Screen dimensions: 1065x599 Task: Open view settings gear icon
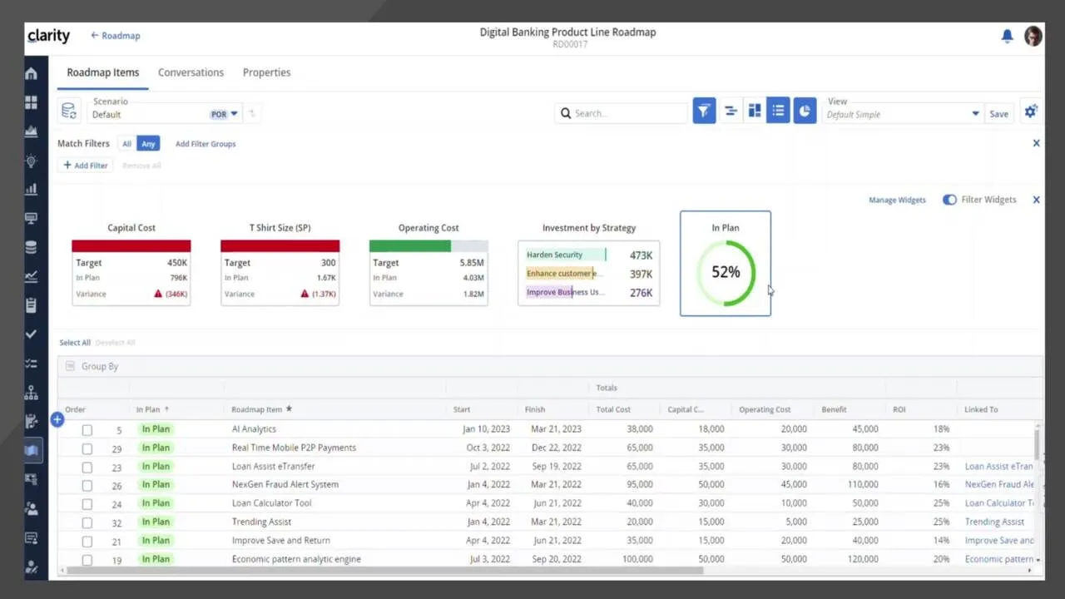(1031, 112)
